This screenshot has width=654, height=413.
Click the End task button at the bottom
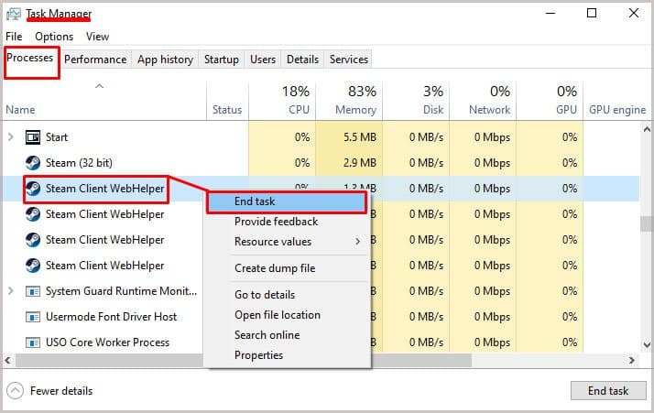[608, 391]
